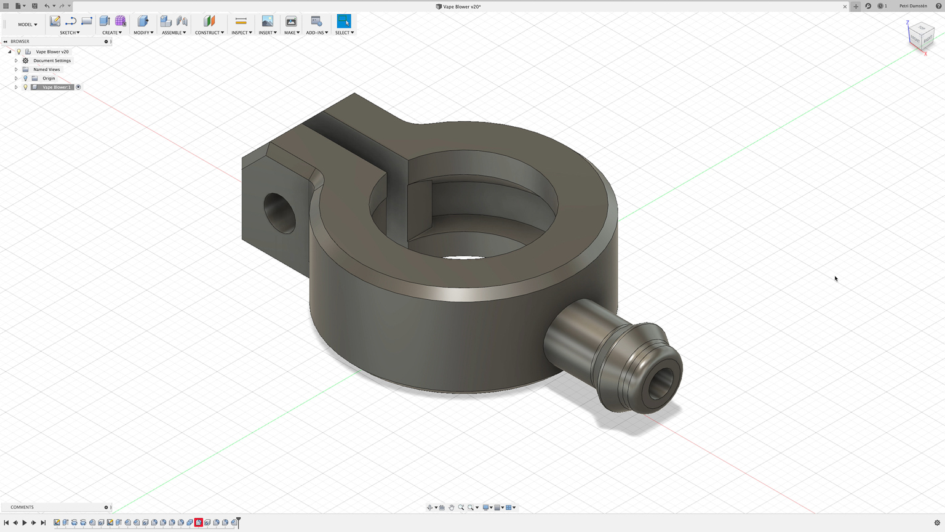Select the "Named Views" browser row
The image size is (945, 532).
pos(47,70)
